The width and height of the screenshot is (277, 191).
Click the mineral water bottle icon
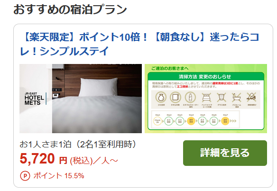tap(190, 97)
